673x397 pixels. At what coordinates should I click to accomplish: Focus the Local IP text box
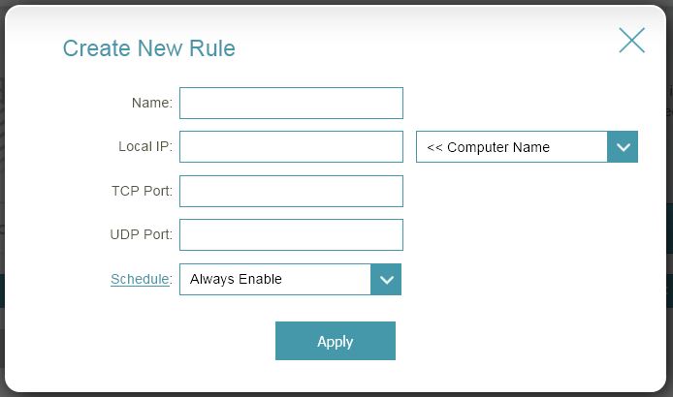[291, 146]
